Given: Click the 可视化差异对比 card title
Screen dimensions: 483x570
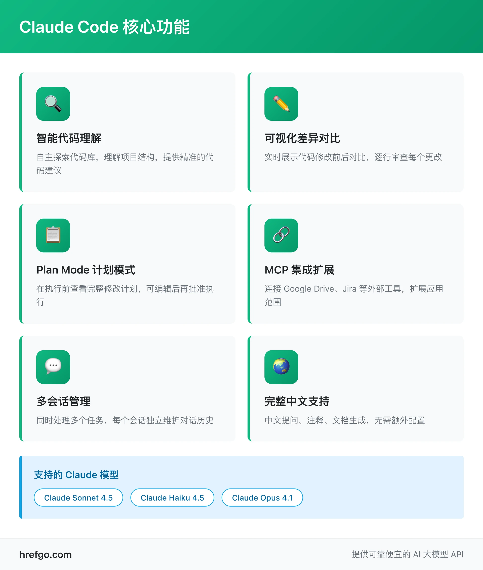Looking at the screenshot, I should [303, 138].
